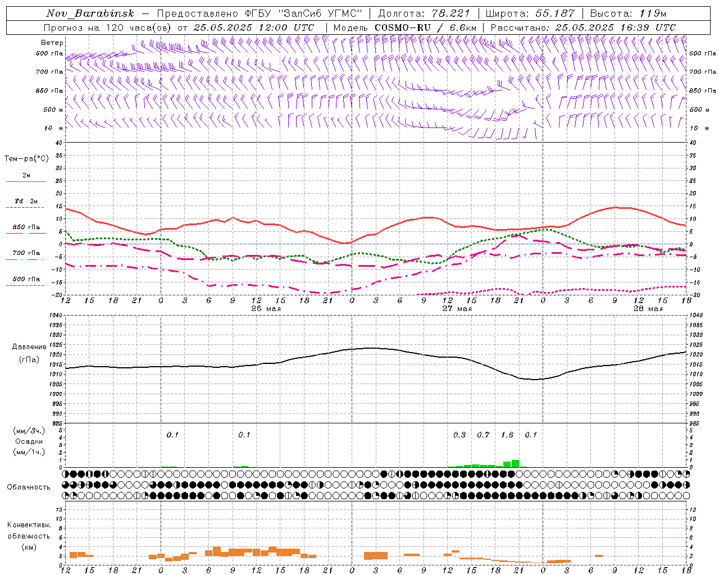Click the '700 гПа' temperature legend entry
This screenshot has height=575, width=719.
click(x=26, y=253)
